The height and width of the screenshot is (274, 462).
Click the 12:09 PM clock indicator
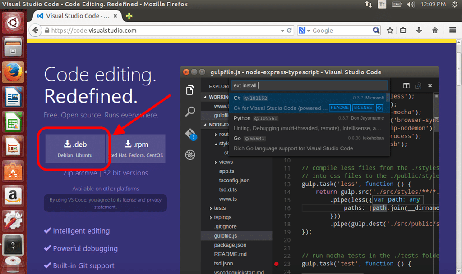click(x=433, y=4)
